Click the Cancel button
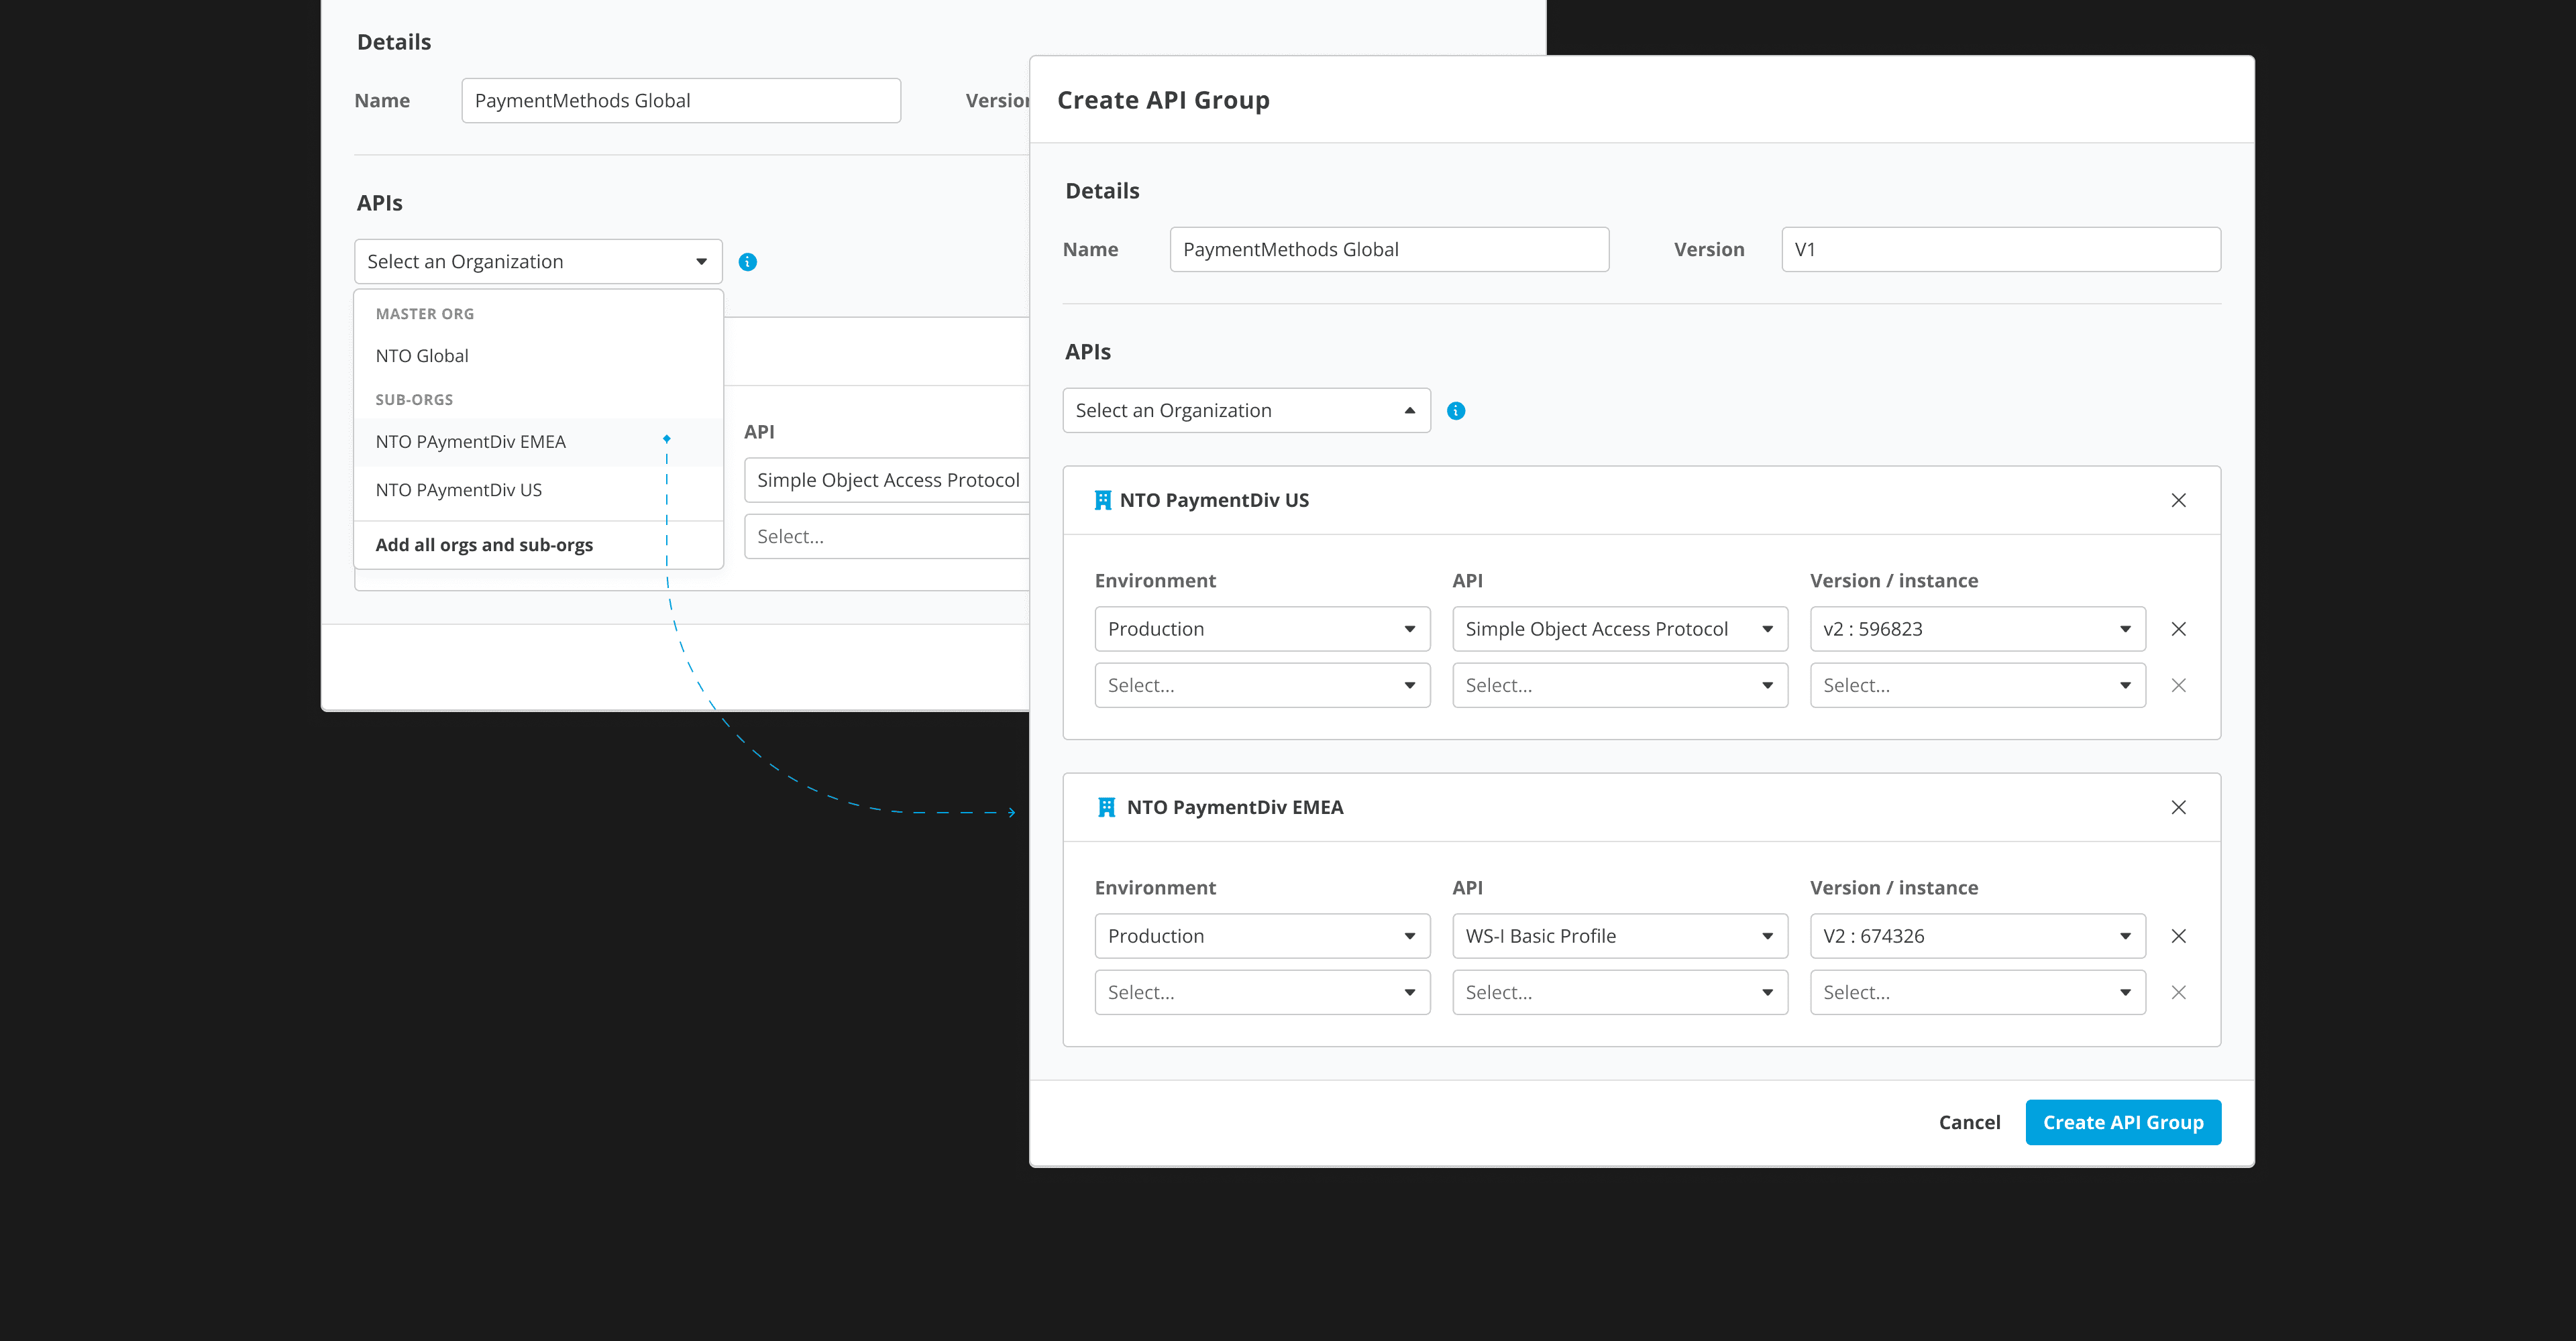This screenshot has height=1341, width=2576. (1969, 1122)
